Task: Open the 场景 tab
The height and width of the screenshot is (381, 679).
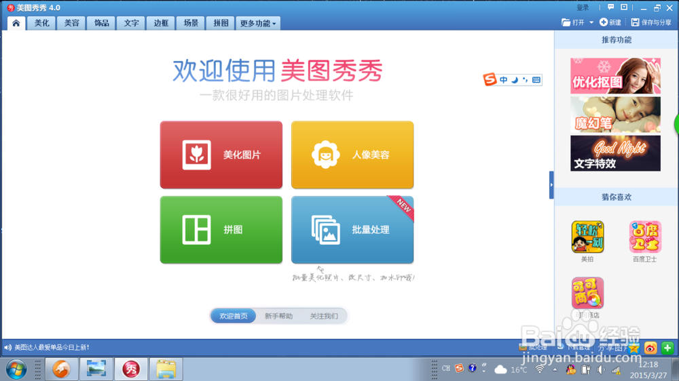Action: (x=191, y=23)
